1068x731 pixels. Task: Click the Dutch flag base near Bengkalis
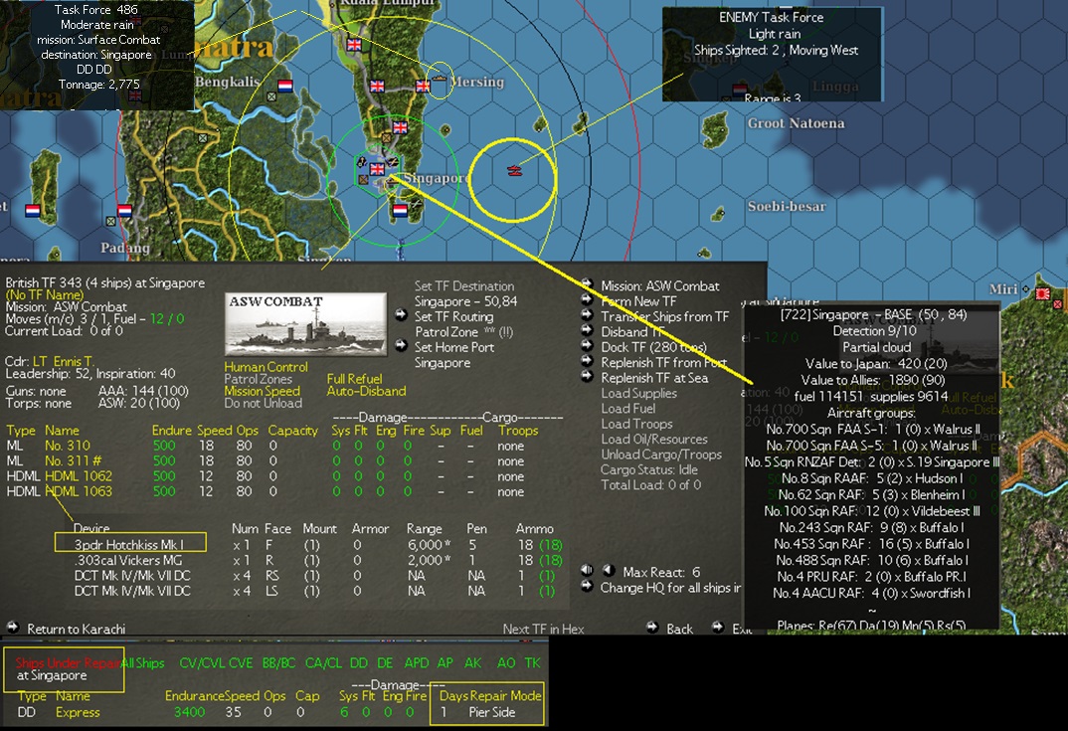pyautogui.click(x=284, y=86)
